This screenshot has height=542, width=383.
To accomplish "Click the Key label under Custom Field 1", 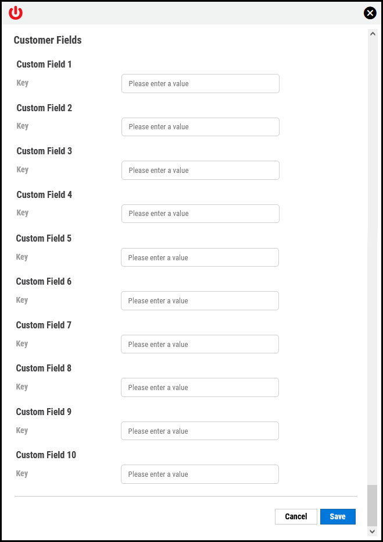I will pyautogui.click(x=22, y=83).
